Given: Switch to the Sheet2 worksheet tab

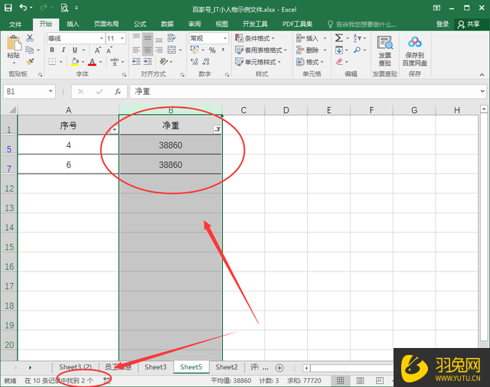Looking at the screenshot, I should (227, 367).
